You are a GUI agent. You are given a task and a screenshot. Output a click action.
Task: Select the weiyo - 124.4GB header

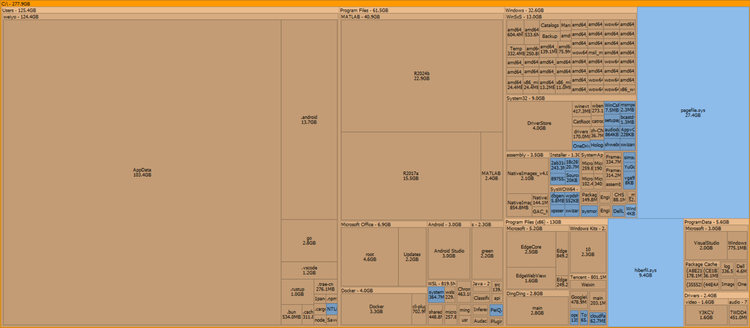170,17
